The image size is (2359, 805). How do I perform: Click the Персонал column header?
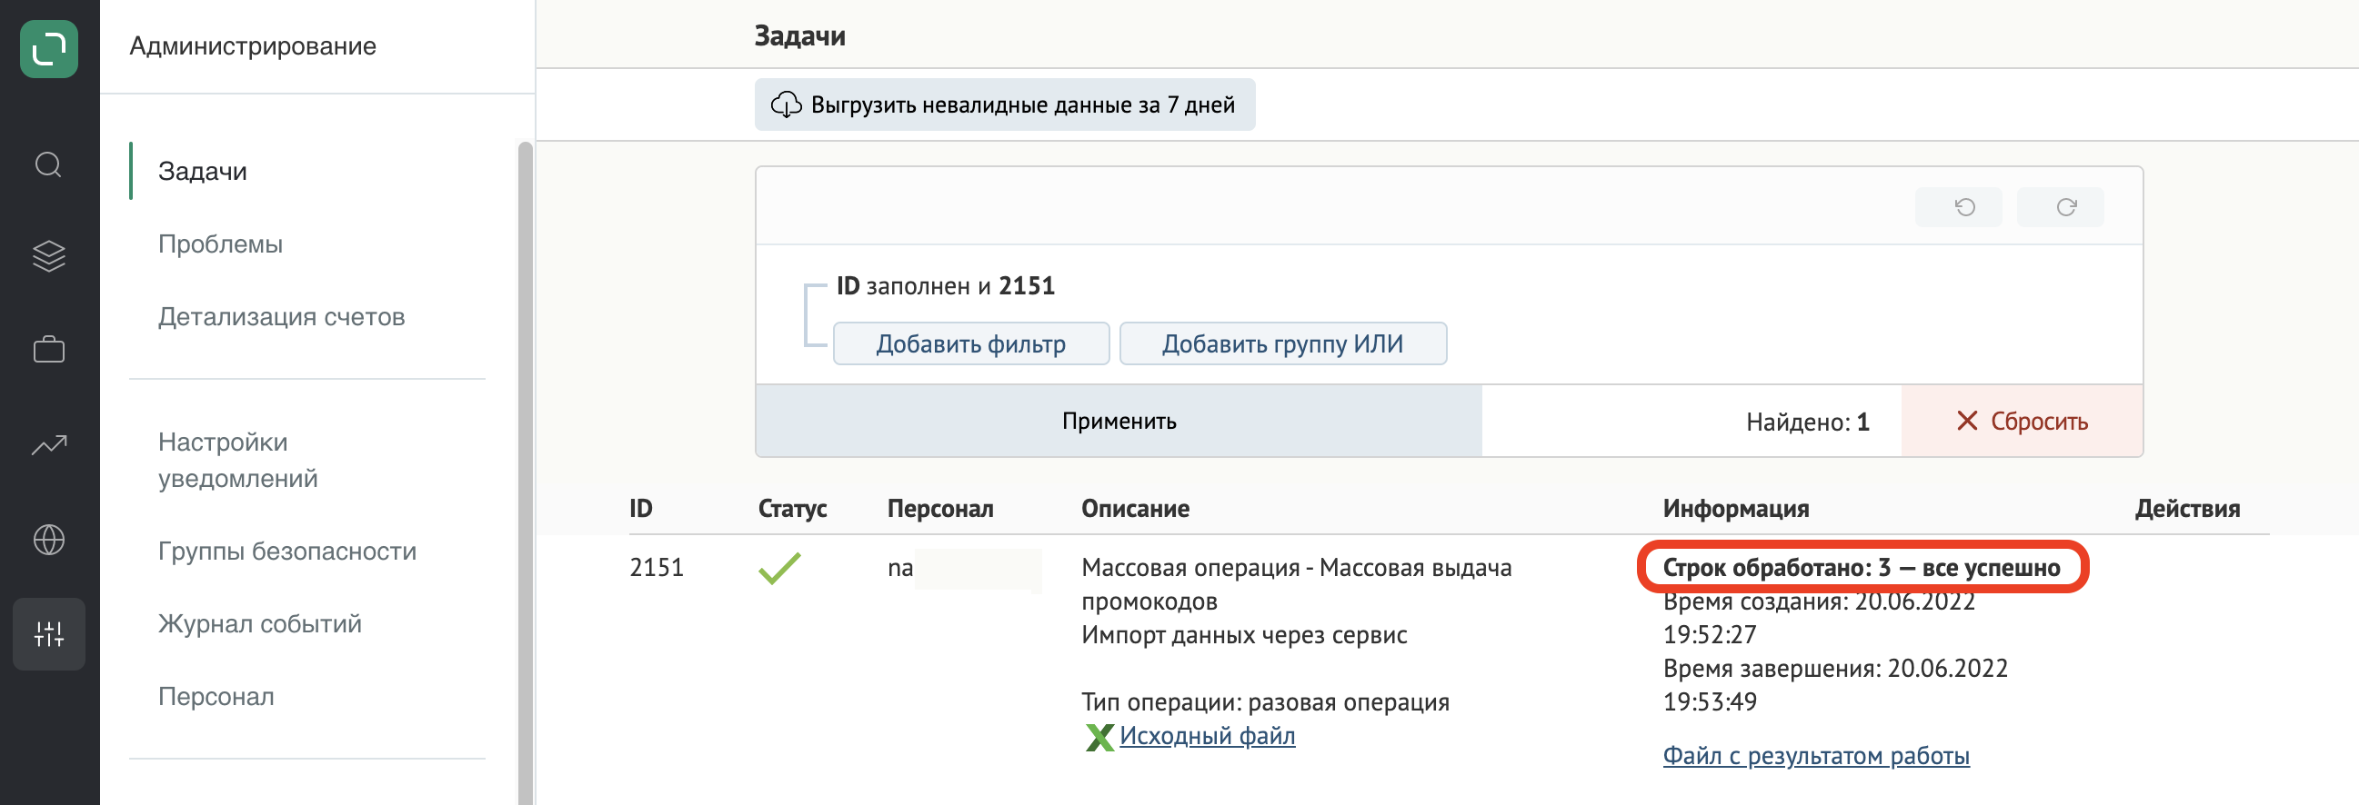click(x=939, y=509)
